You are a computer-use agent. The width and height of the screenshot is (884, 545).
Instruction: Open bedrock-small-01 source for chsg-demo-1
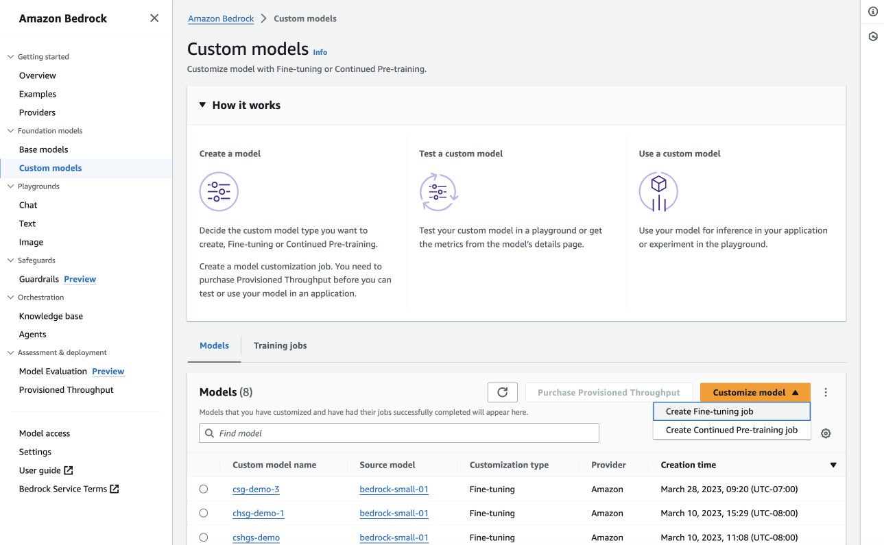[394, 513]
